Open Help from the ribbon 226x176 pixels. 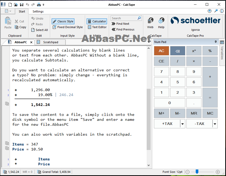point(161,23)
